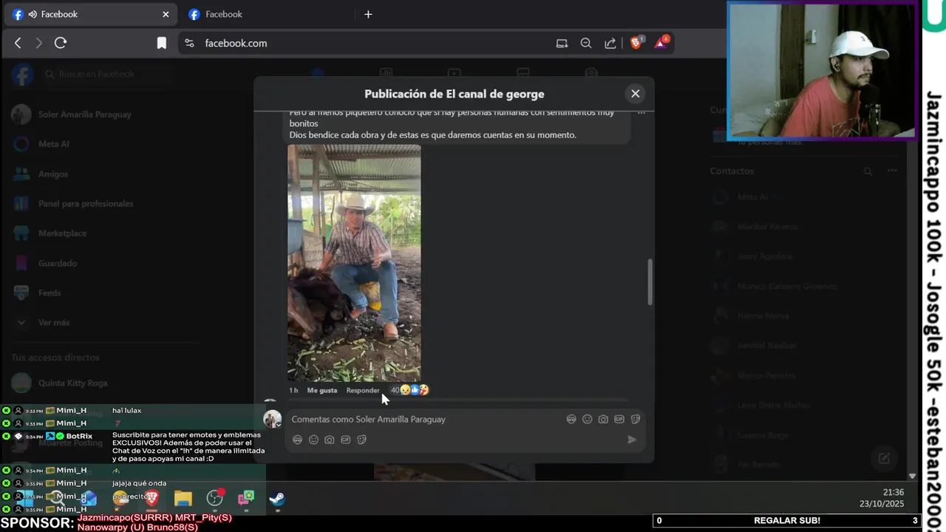
Task: Open the profile switcher on the comment avatar
Action: (273, 419)
